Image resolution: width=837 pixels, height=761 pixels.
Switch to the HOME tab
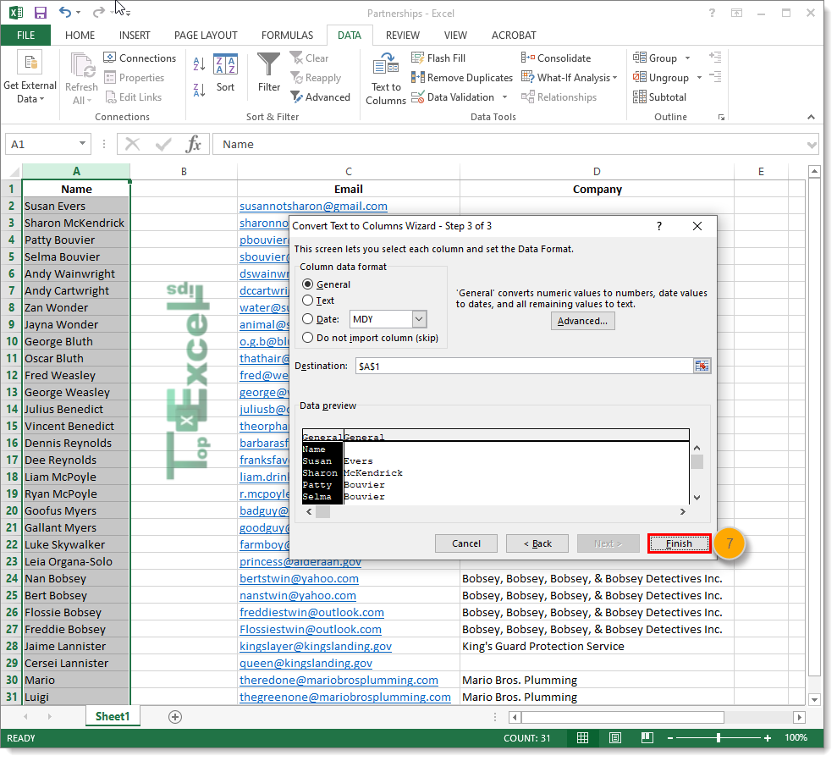tap(80, 36)
